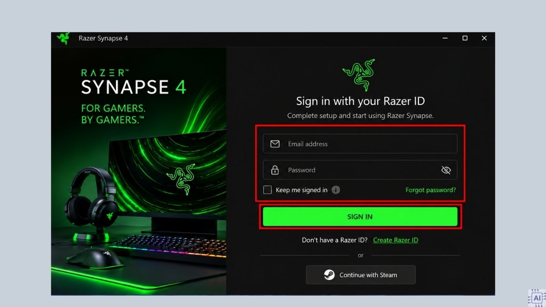Image resolution: width=546 pixels, height=307 pixels.
Task: Click the Razer Synapse 4 window title
Action: click(103, 38)
